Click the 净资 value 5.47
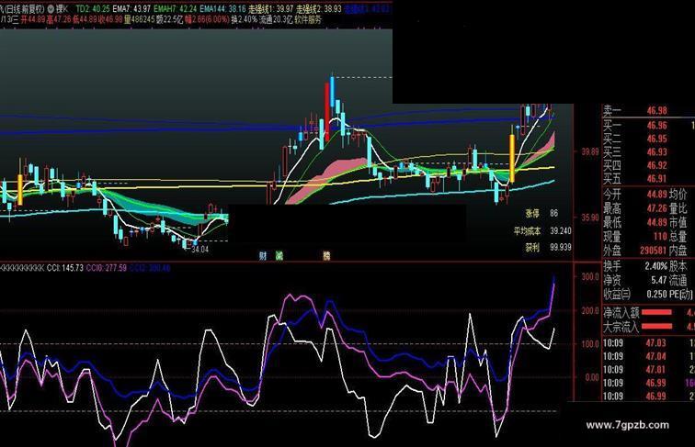The image size is (695, 447). point(658,280)
